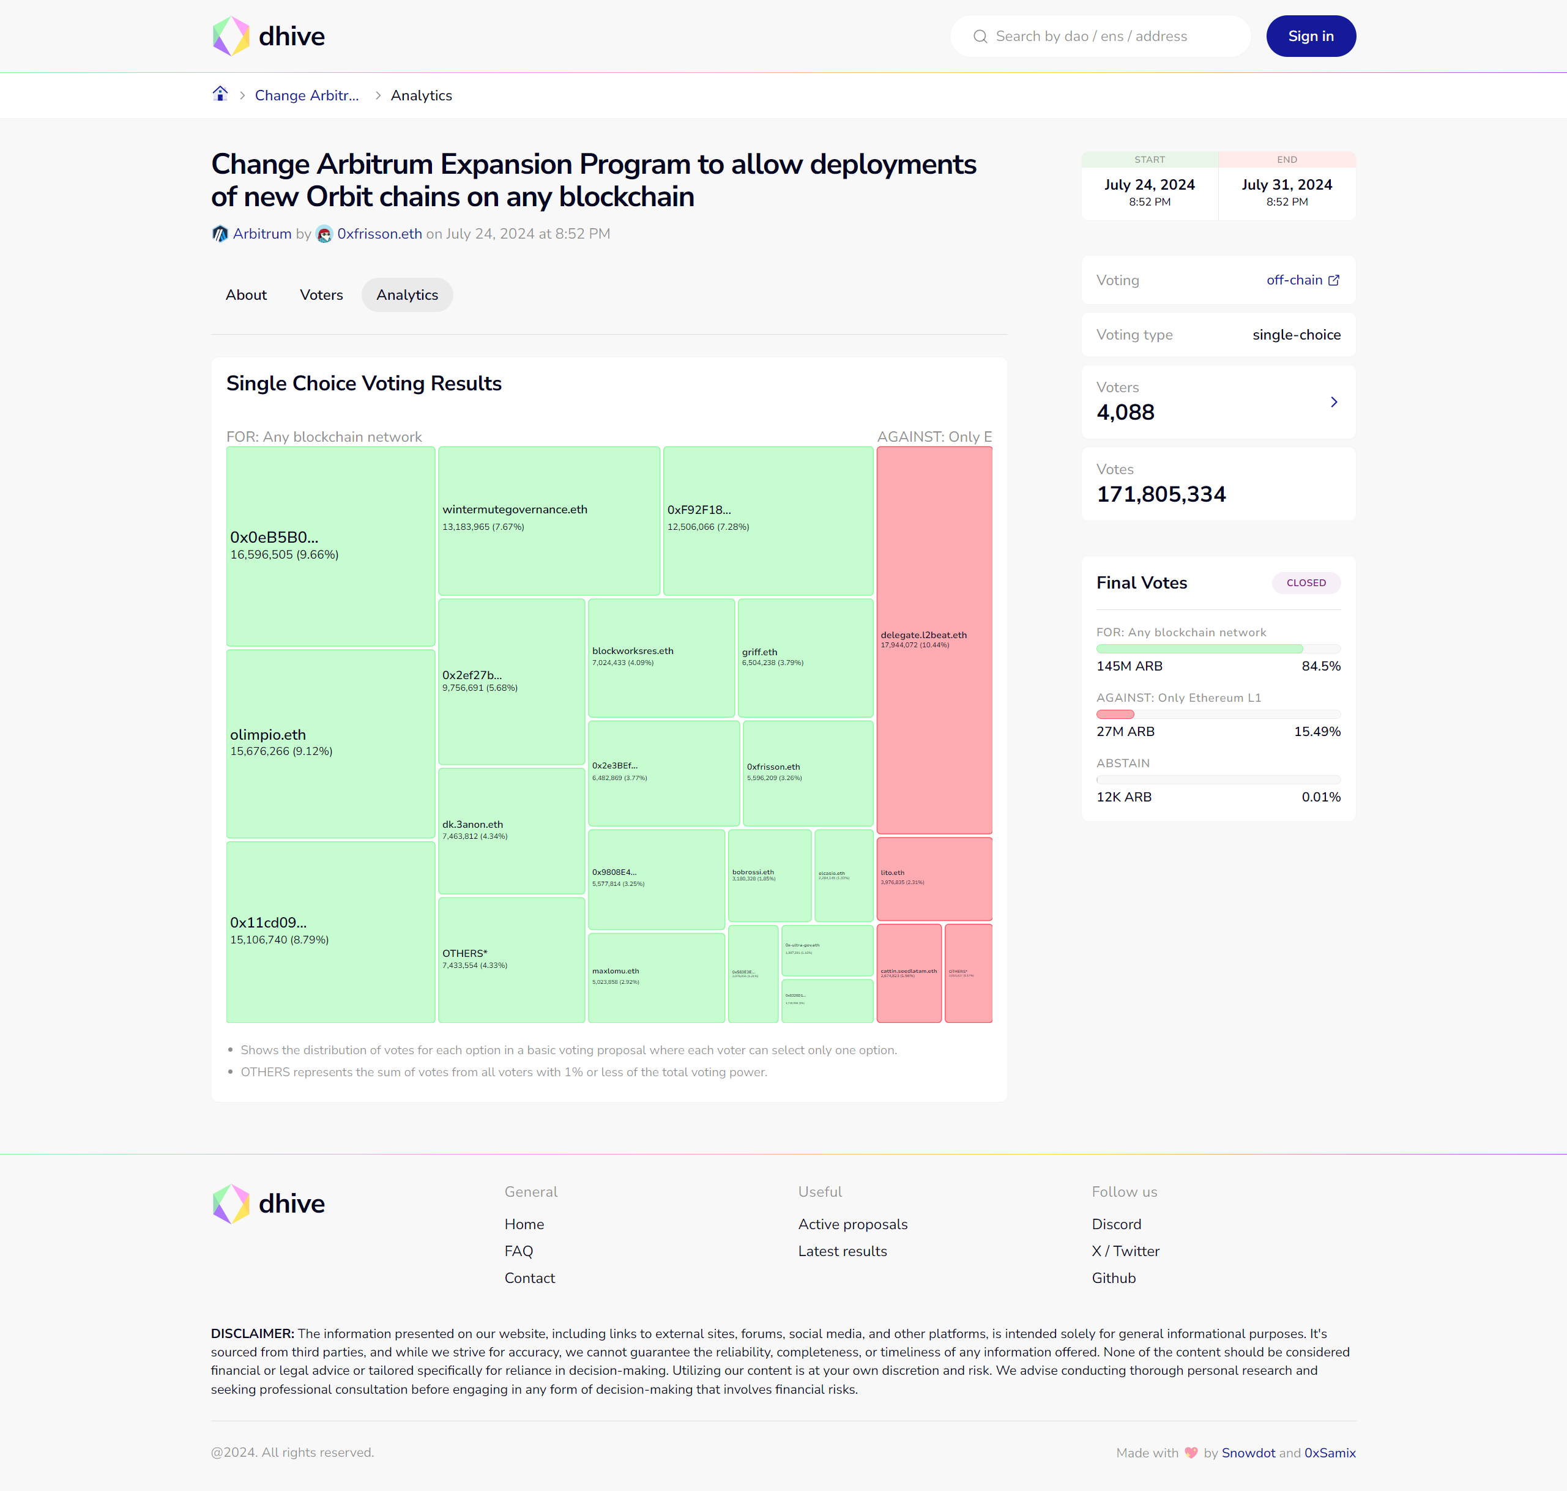Select the red lito.eth treemap block
This screenshot has height=1491, width=1567.
tap(934, 878)
